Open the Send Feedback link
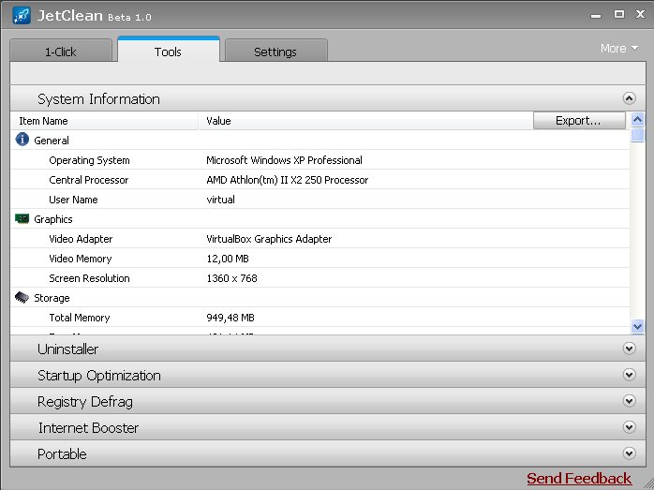The height and width of the screenshot is (490, 654). [579, 479]
